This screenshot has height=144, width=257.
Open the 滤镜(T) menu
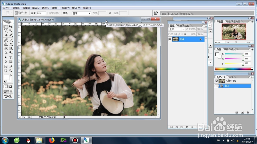(x=56, y=8)
